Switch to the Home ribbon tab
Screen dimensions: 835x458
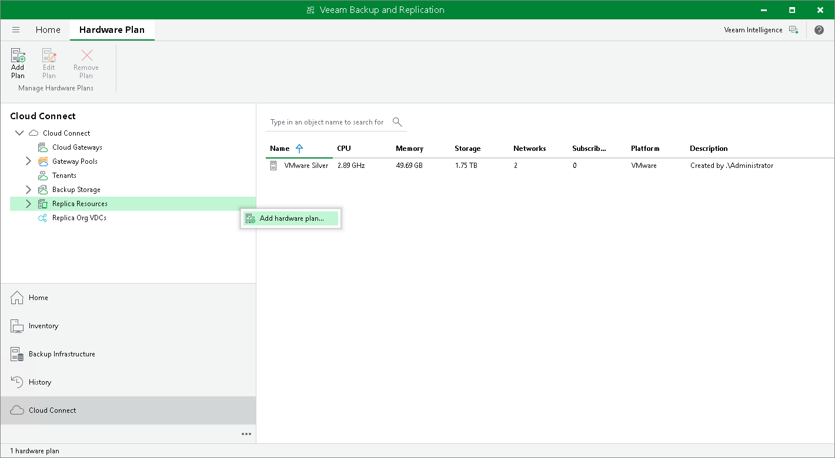(x=48, y=30)
